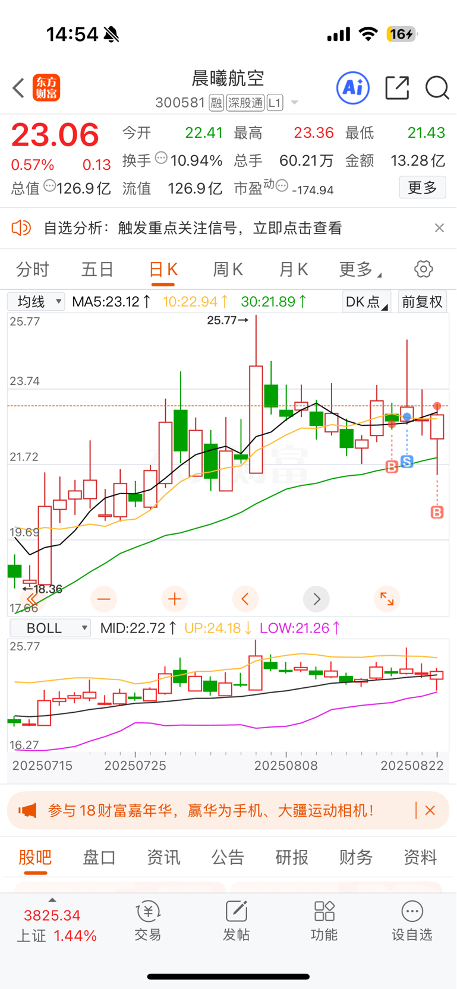This screenshot has width=457, height=989.
Task: Move chart right with gray chevron
Action: click(x=316, y=599)
